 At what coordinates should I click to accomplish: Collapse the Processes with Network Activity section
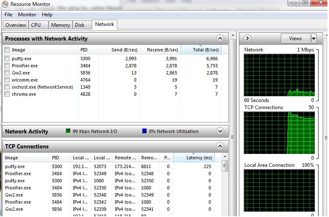(220, 38)
